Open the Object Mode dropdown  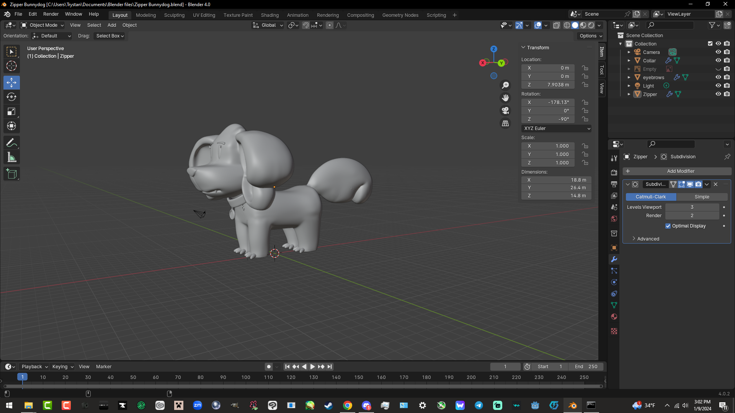(x=42, y=25)
